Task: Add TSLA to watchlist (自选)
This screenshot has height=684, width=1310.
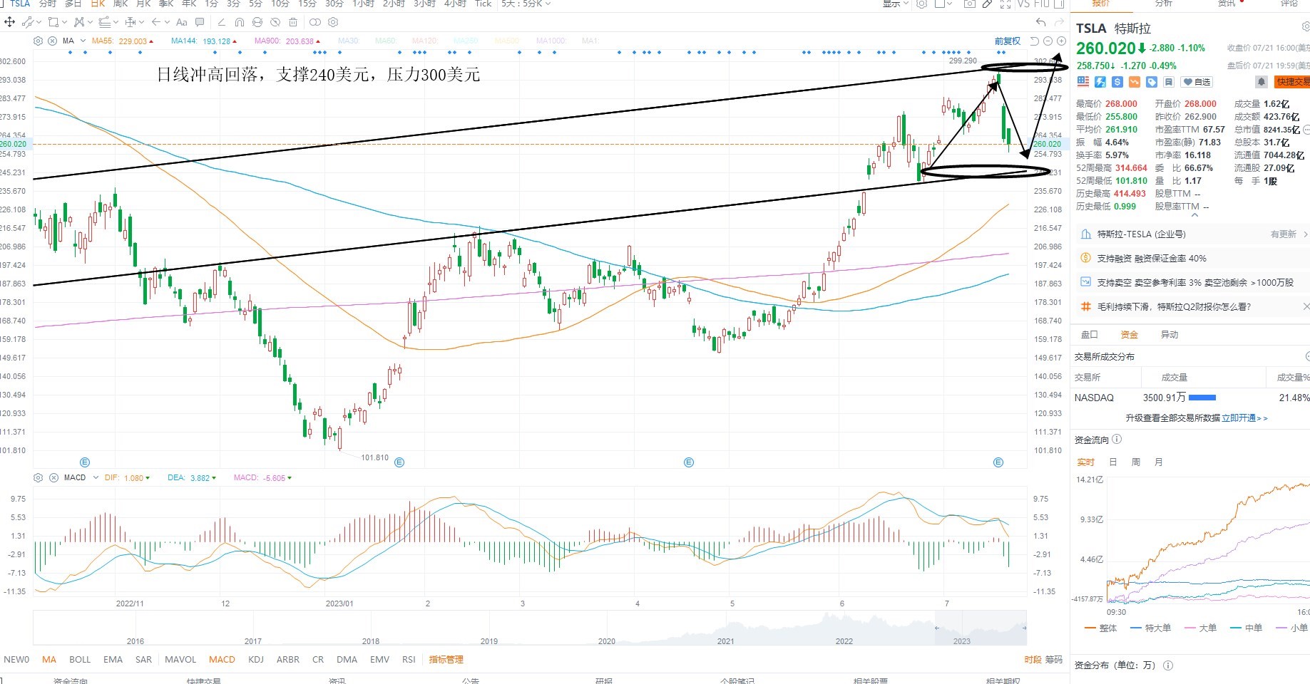Action: [1197, 82]
